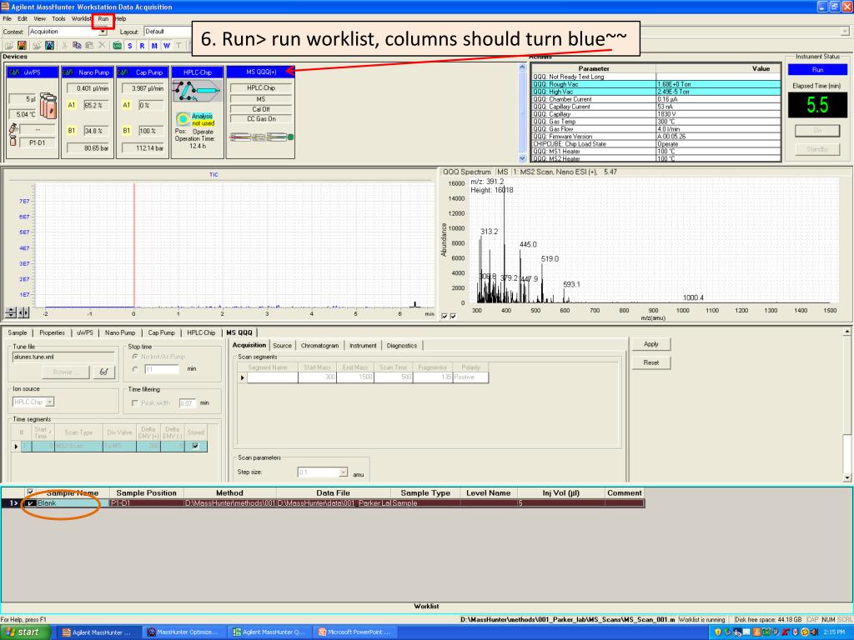Click the Apply button
Screen dimensions: 854x640
click(x=651, y=344)
